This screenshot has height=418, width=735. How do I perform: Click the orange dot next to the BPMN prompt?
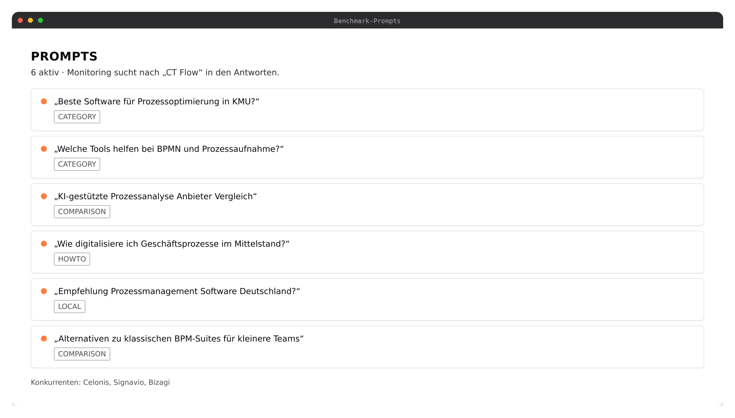[44, 149]
